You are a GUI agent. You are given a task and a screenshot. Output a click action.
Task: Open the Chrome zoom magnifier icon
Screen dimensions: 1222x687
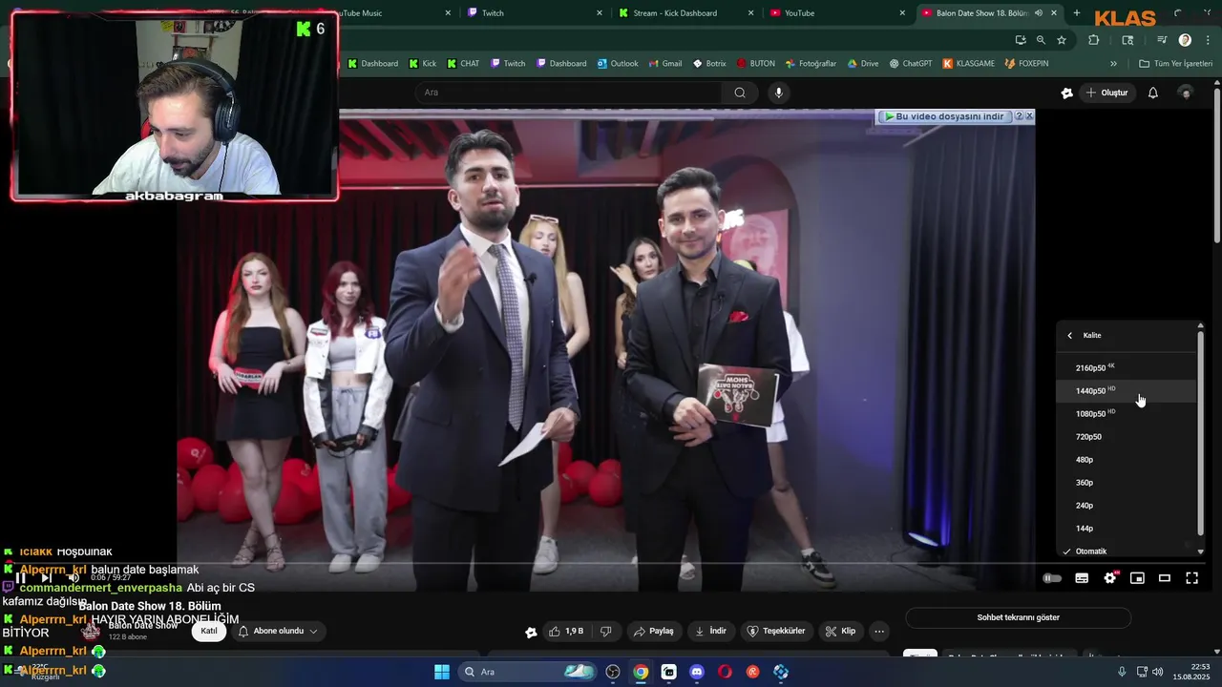[1041, 40]
